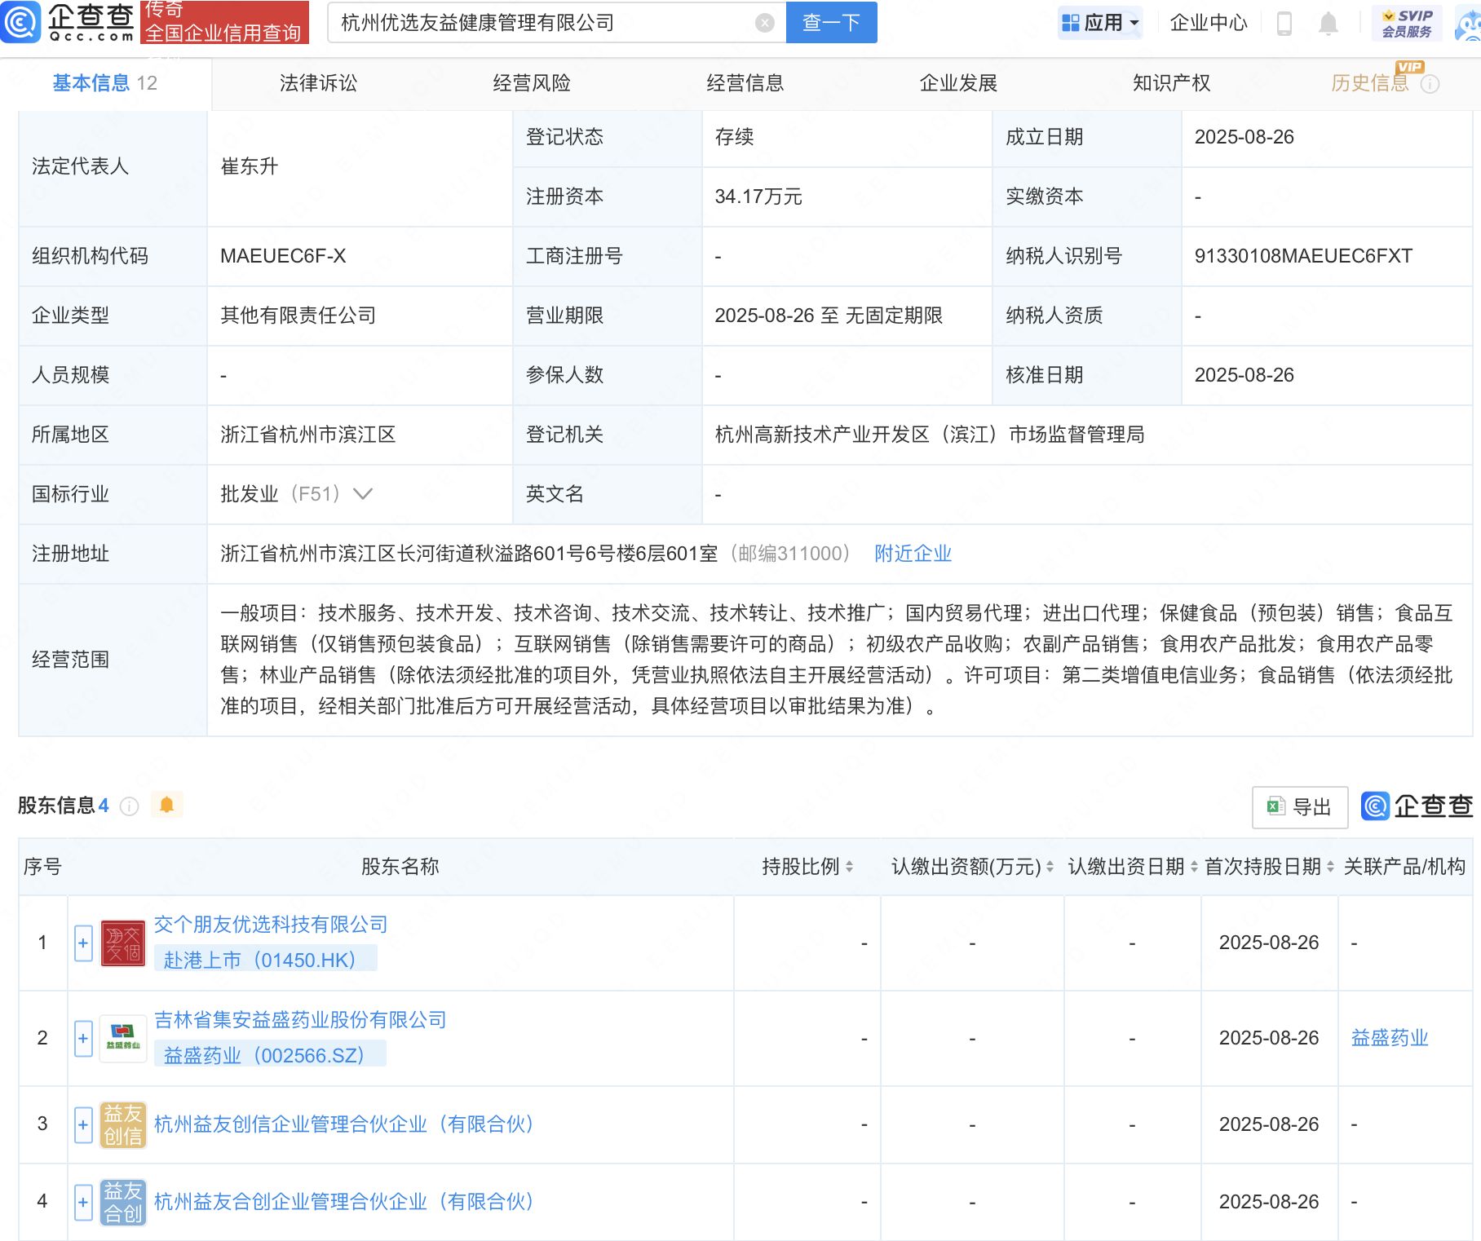Click the 益盛药业 (002566.SZ) stock tag
This screenshot has width=1481, height=1241.
270,1055
